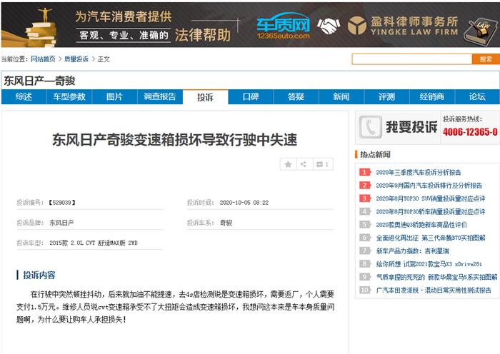Click the 投诉内容 section heading

(x=39, y=275)
